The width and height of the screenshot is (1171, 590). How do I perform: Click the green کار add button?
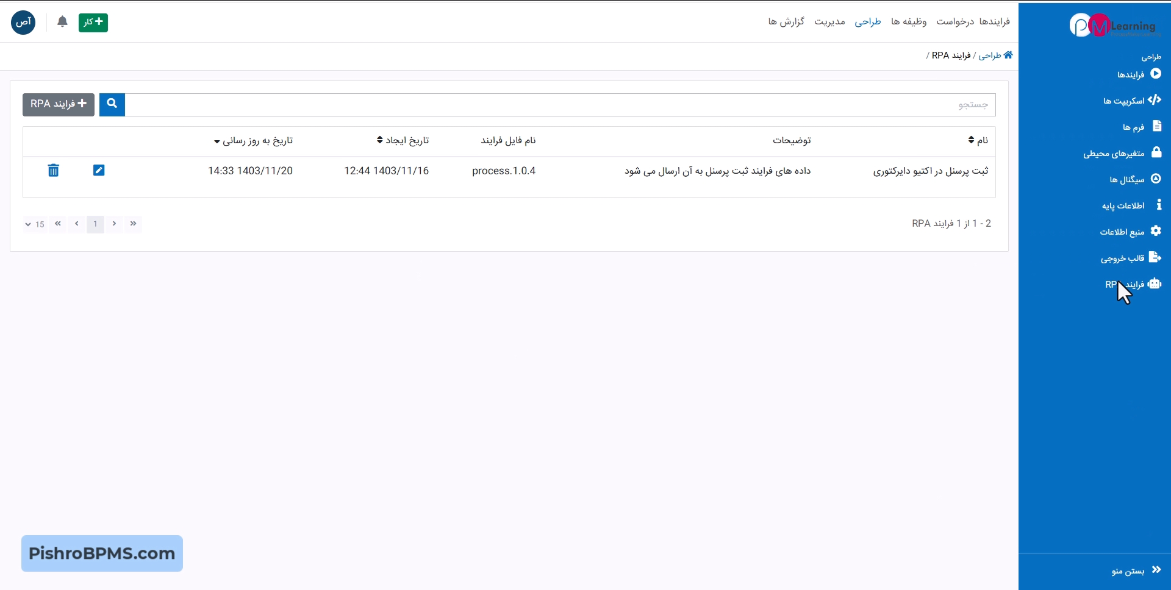coord(93,23)
